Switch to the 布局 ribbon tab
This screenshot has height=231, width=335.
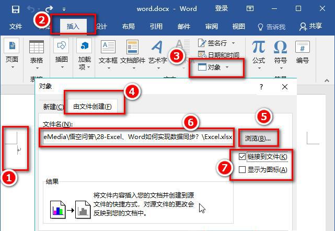[x=129, y=27]
